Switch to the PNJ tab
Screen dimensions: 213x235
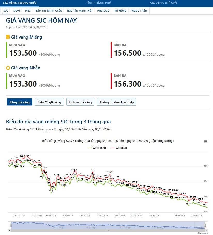coord(28,11)
